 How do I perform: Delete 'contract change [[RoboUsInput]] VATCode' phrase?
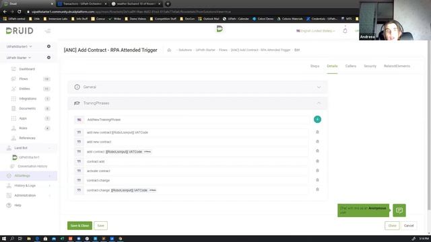pyautogui.click(x=317, y=190)
